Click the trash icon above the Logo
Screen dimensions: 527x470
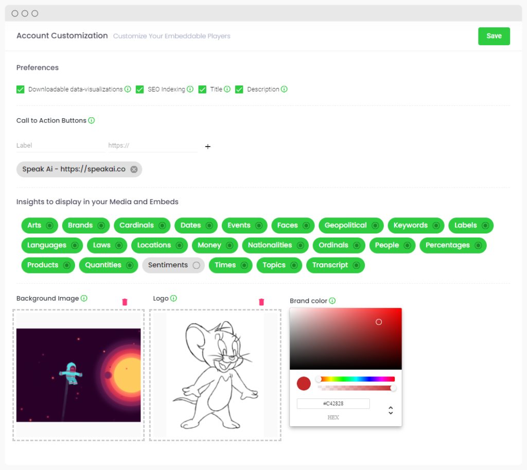point(261,302)
